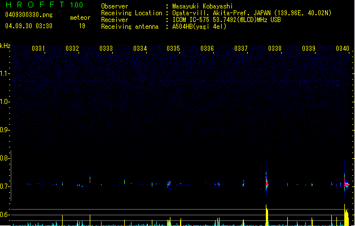The width and height of the screenshot is (355, 226).
Task: Click time marker 0333
Action: point(106,49)
